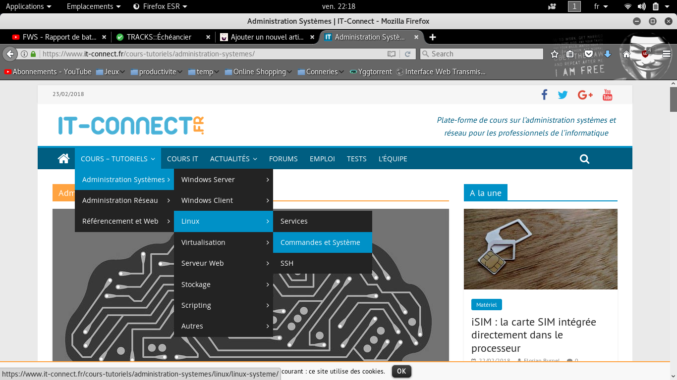Open the blue Downloads arrow

[608, 54]
